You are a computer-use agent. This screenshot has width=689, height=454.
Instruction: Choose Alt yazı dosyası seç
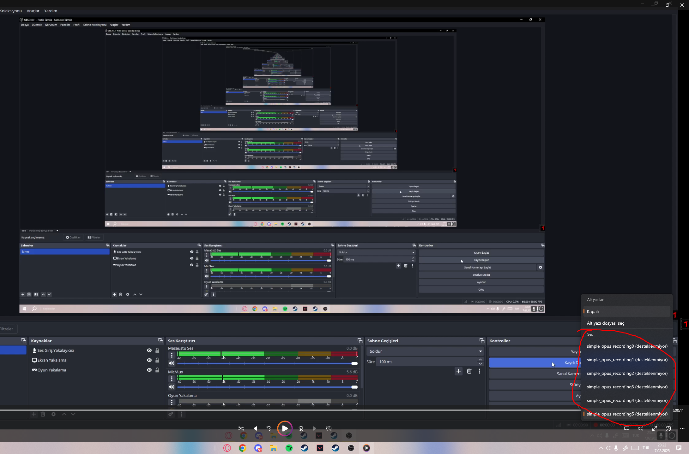627,323
